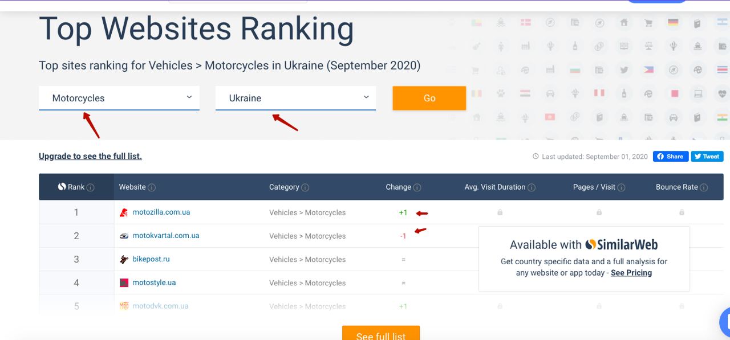Open the bikepost.ru website link
The image size is (730, 340).
coord(151,259)
